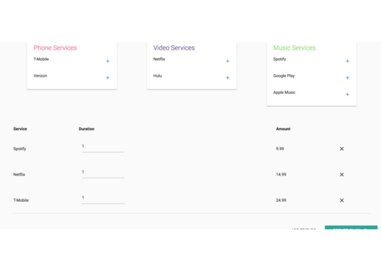Click the Music Services heading
Viewport: 381px width, 271px height.
294,48
